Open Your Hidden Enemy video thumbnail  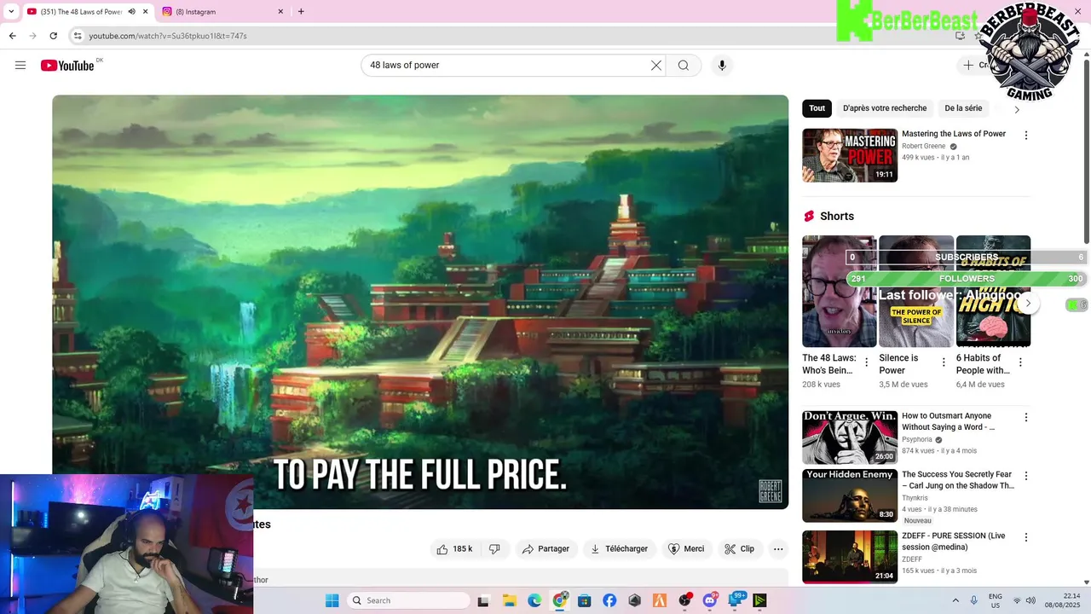point(850,495)
